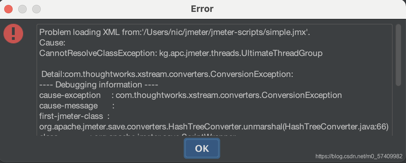Click the vertical scrollbar thumb
406x163 pixels.
pos(399,55)
